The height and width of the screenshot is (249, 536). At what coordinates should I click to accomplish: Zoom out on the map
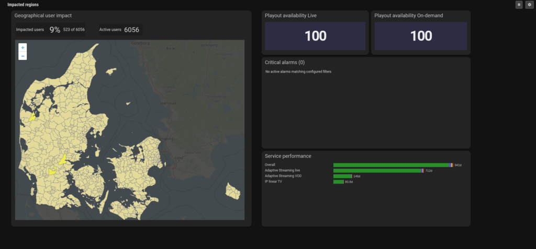tap(23, 56)
